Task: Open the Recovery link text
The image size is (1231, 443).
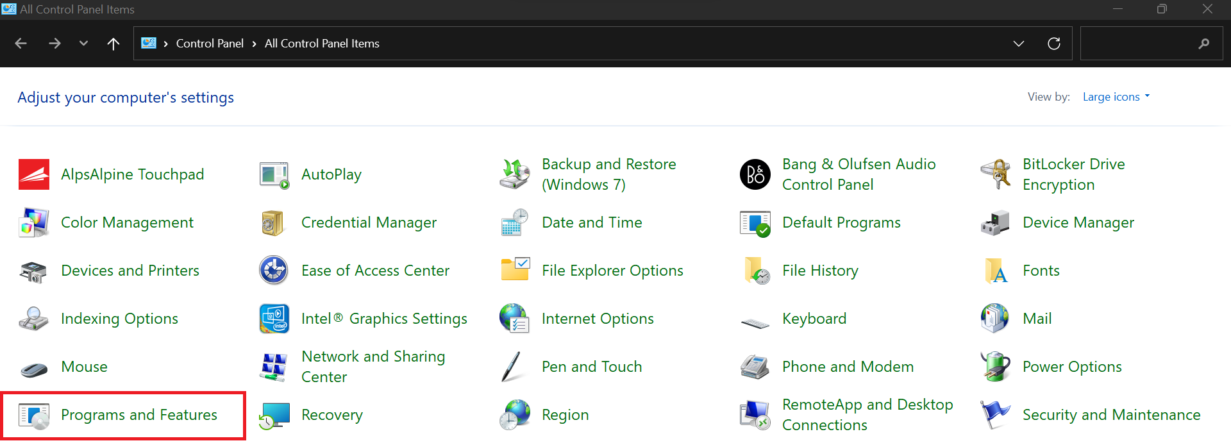Action: point(332,415)
